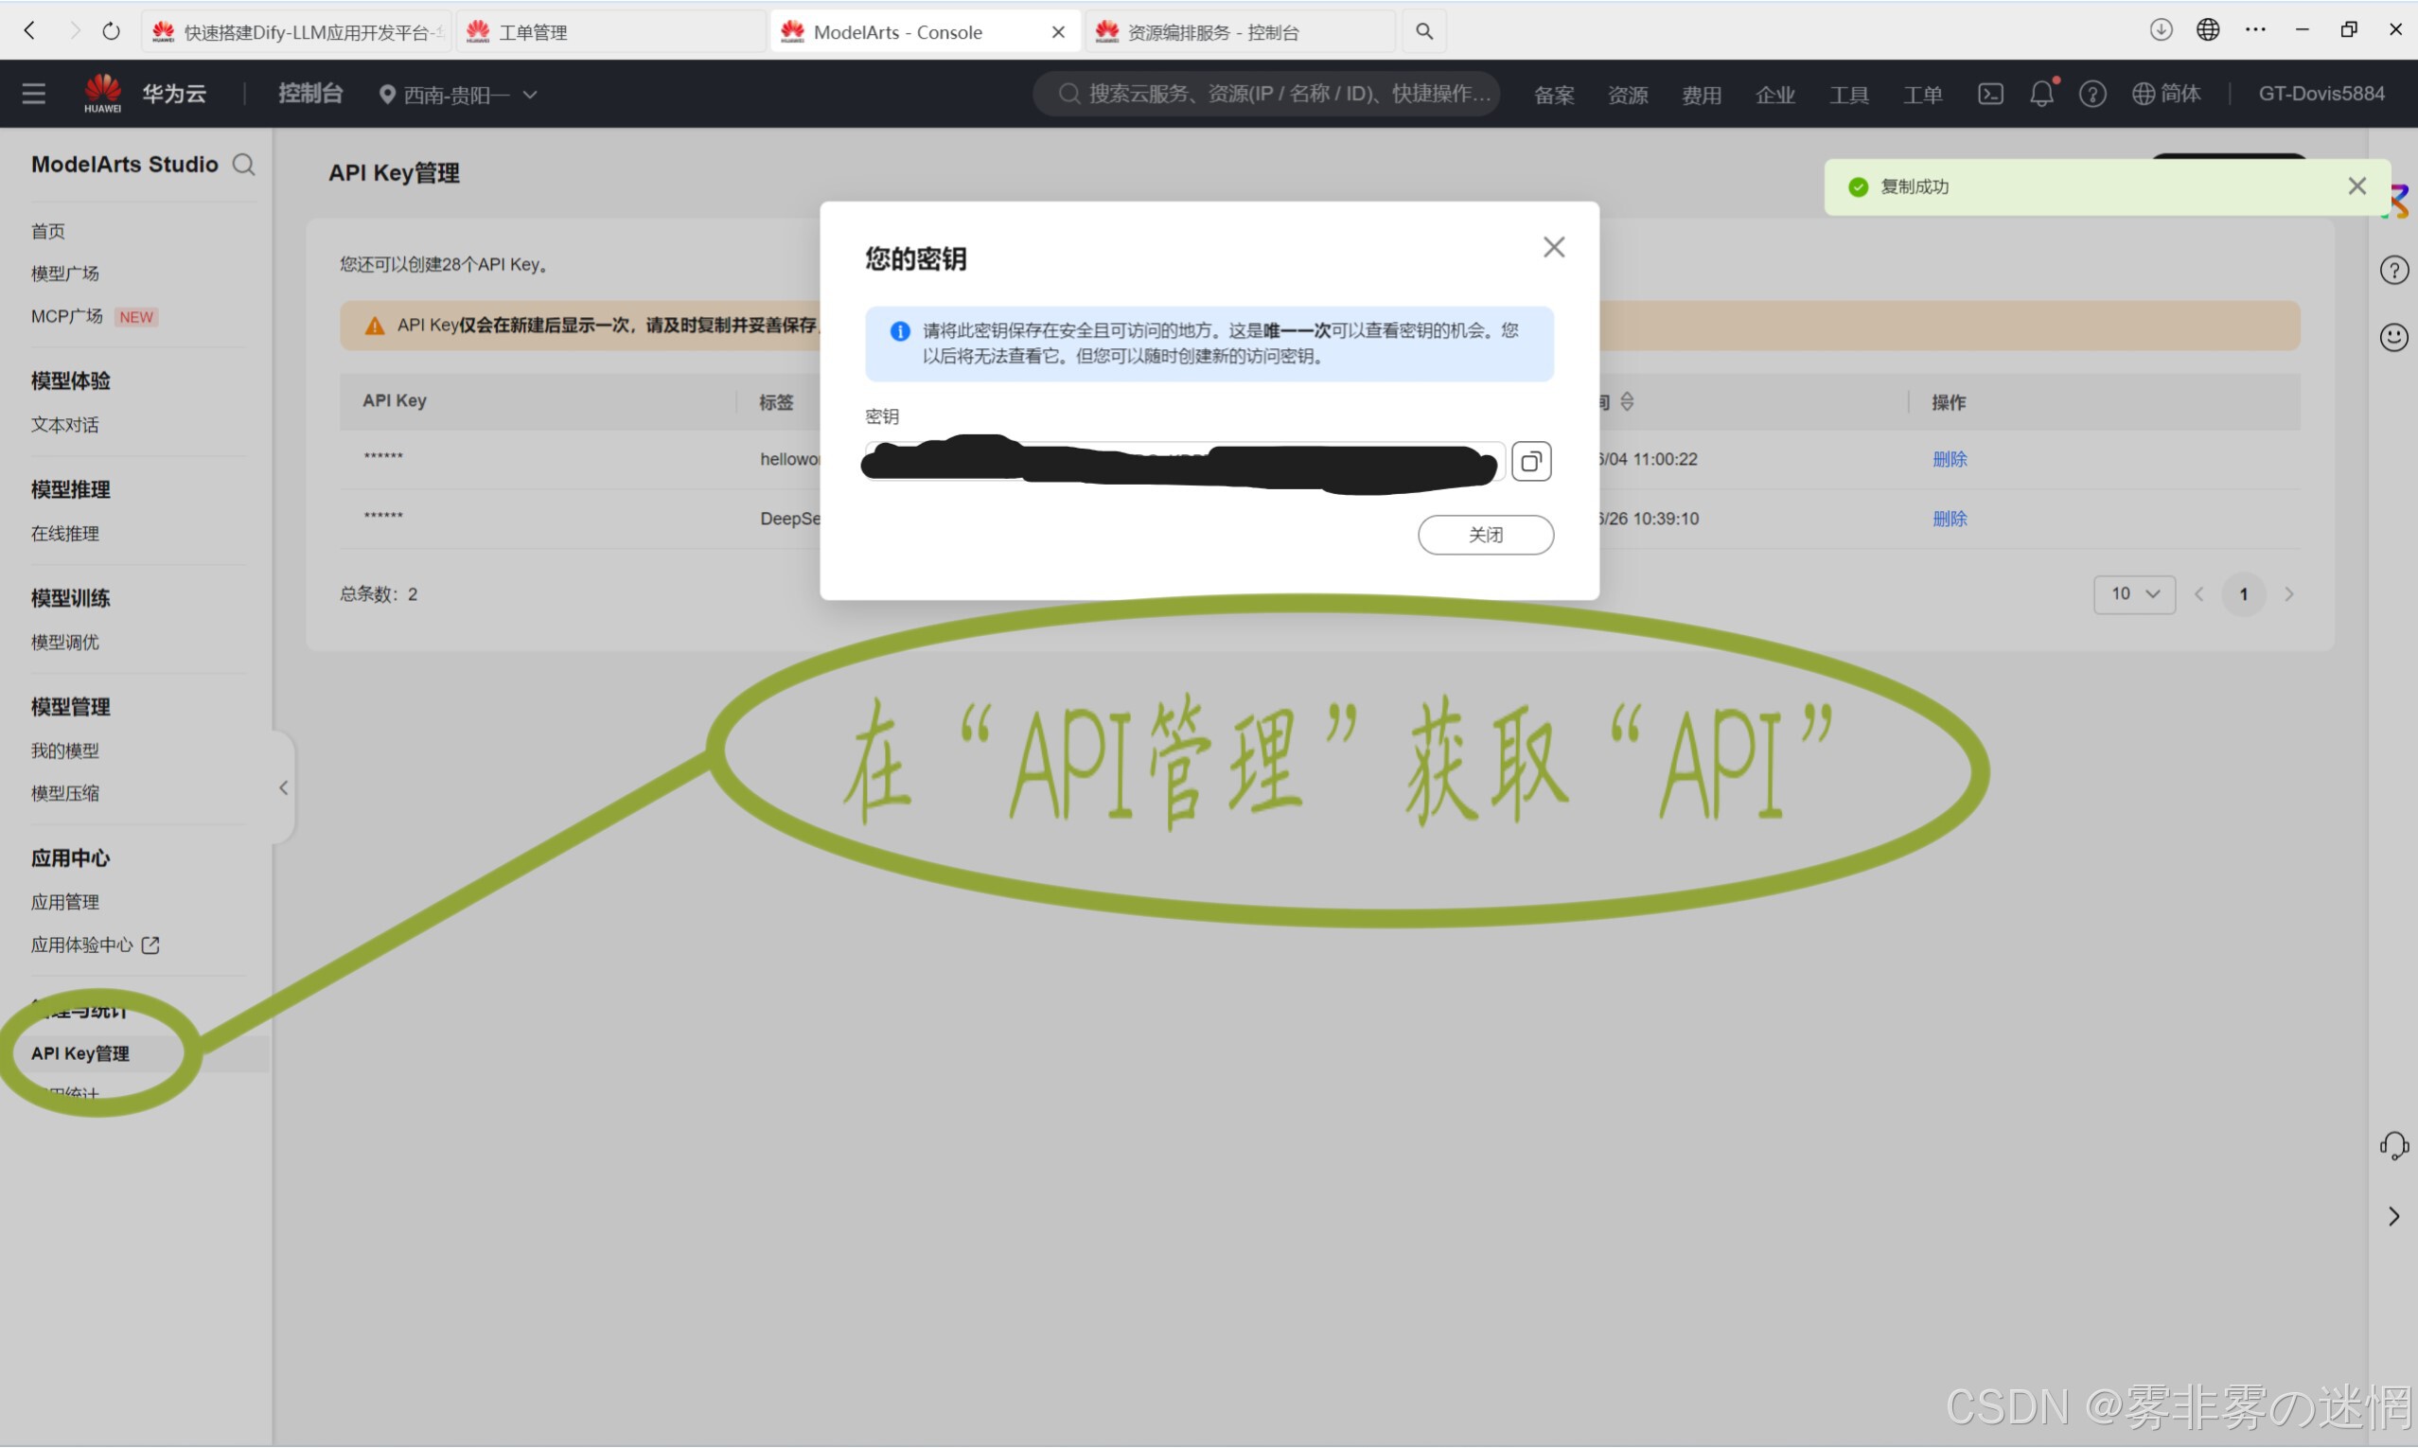Open 在线推理 in the sidebar
Viewport: 2418px width, 1448px height.
(64, 534)
